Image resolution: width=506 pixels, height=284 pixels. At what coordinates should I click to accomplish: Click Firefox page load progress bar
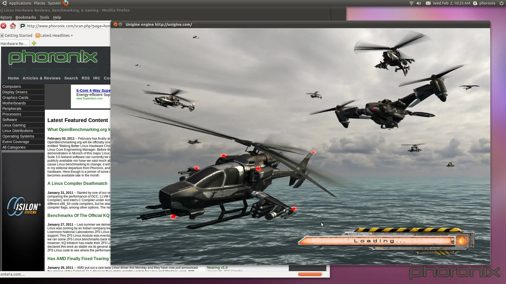click(x=310, y=274)
